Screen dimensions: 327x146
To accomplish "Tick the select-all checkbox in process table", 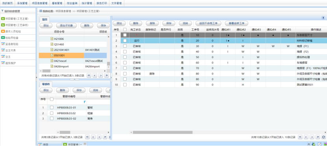I will [125, 30].
